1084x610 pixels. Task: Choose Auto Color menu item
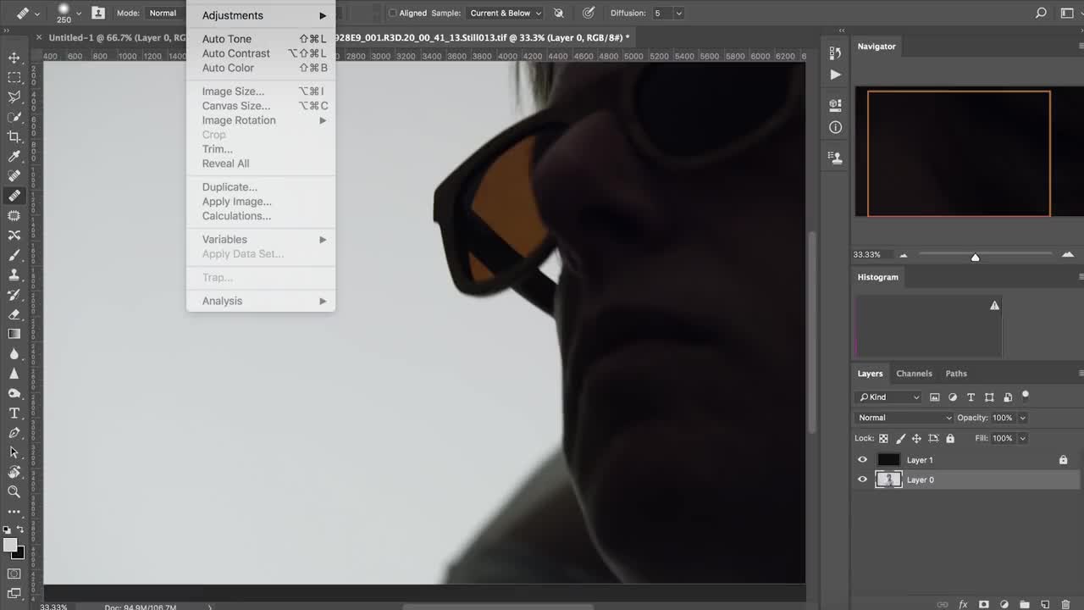261,68
